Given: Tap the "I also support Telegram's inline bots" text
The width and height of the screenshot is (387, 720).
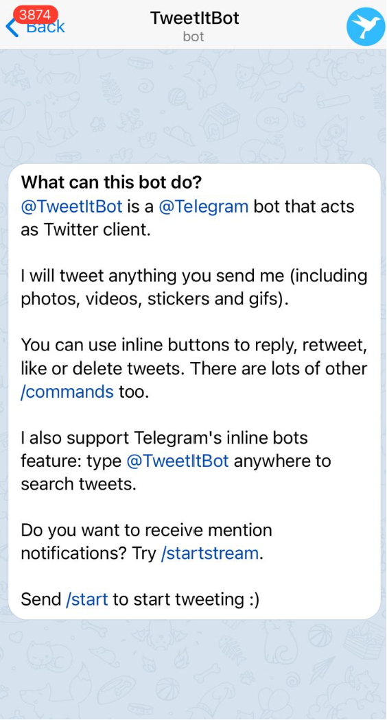Looking at the screenshot, I should click(x=164, y=438).
